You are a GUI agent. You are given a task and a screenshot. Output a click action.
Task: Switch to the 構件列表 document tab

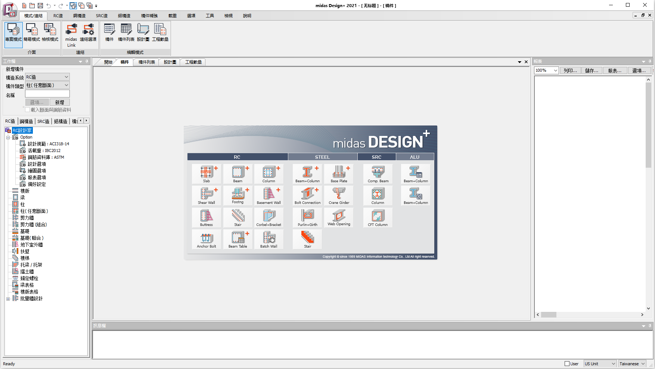(x=146, y=62)
